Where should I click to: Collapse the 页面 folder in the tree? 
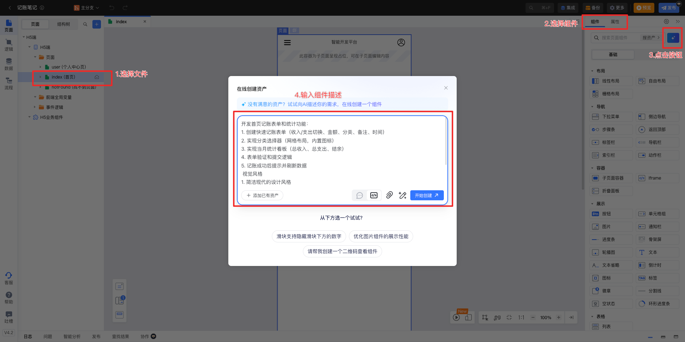(35, 57)
